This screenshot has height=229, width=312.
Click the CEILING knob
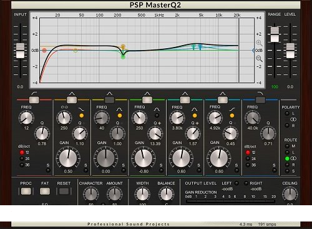(x=290, y=194)
